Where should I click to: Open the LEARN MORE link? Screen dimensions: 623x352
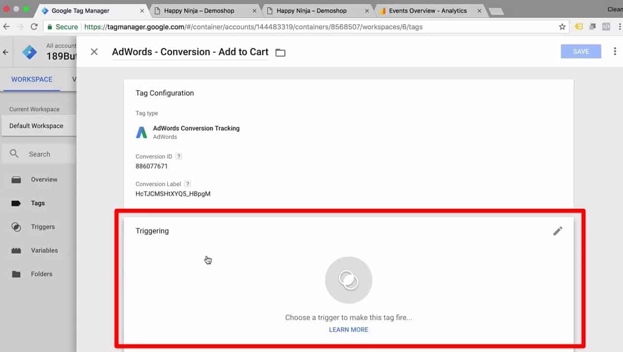point(348,329)
